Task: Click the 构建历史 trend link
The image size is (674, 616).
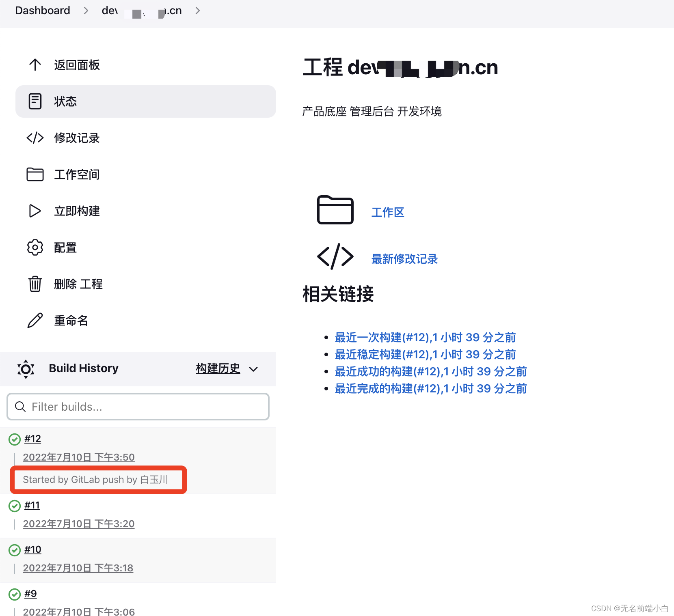Action: (218, 368)
